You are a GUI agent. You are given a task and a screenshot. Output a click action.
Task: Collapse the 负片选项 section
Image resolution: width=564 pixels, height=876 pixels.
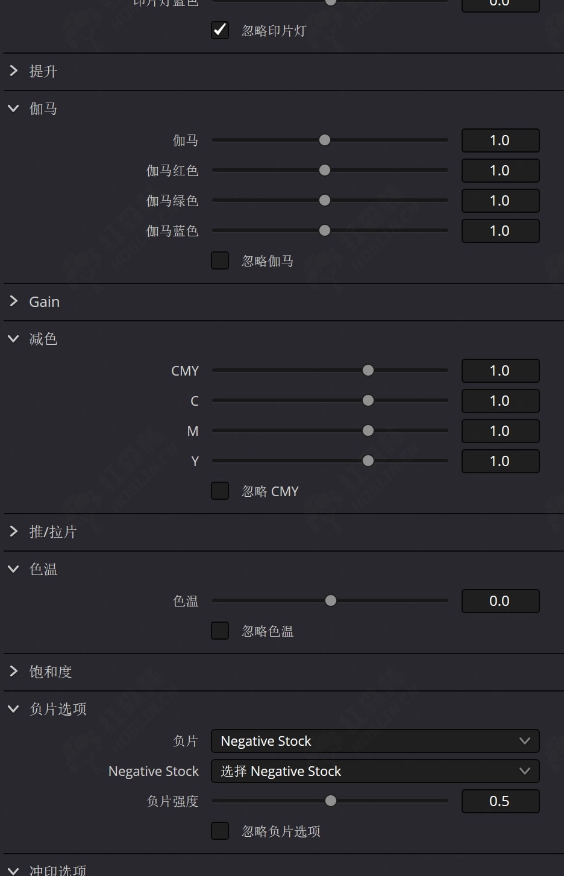(x=14, y=709)
